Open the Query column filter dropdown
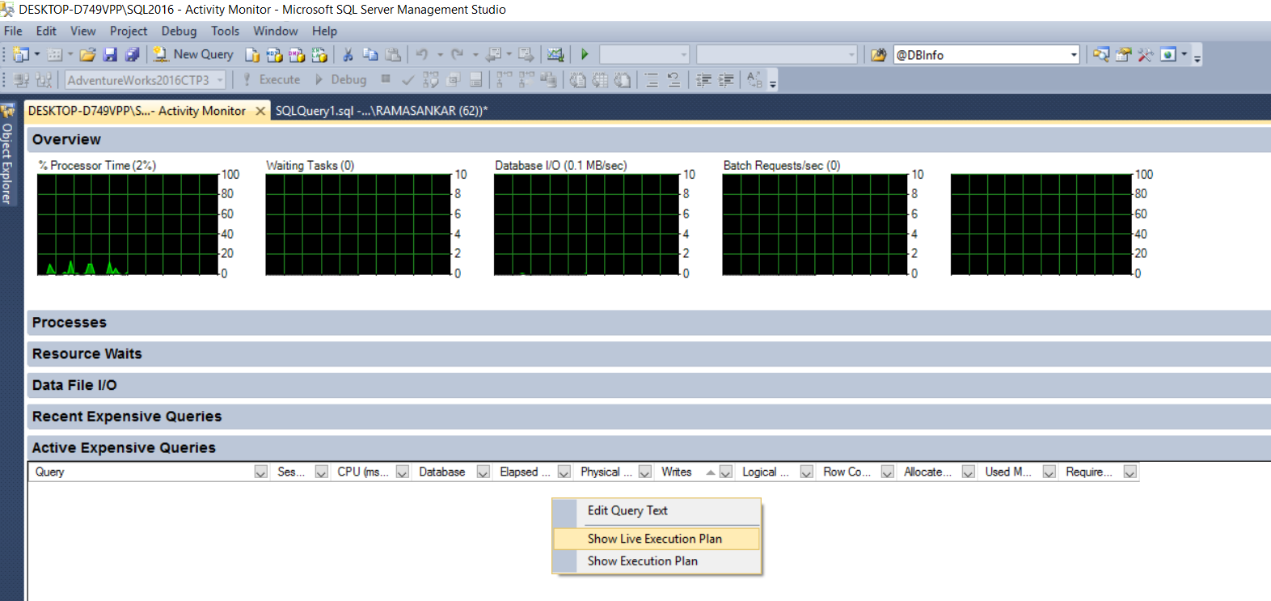This screenshot has height=601, width=1271. click(x=260, y=472)
